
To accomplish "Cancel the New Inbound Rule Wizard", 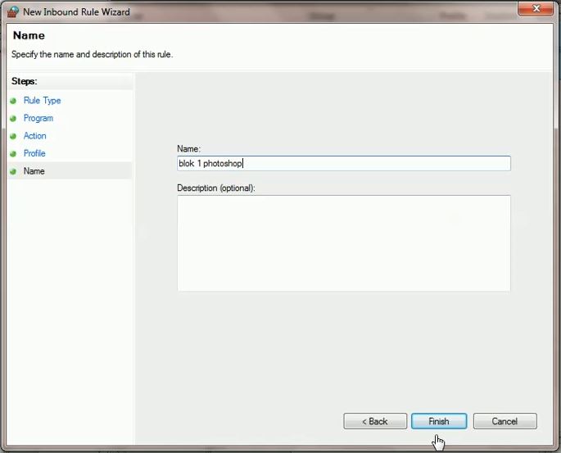I will click(x=504, y=421).
